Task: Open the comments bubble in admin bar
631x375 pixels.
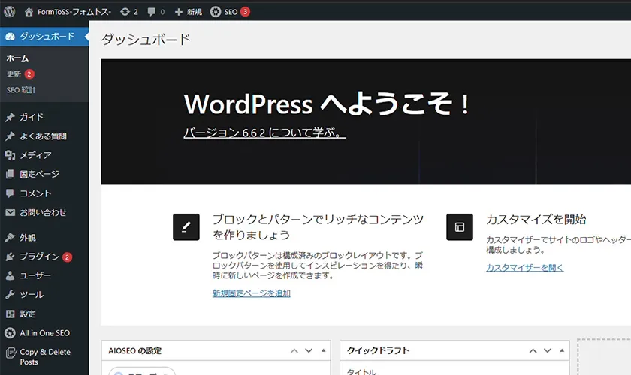Action: click(152, 12)
